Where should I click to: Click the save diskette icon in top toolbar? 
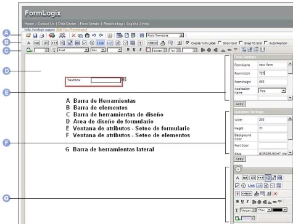coord(35,36)
